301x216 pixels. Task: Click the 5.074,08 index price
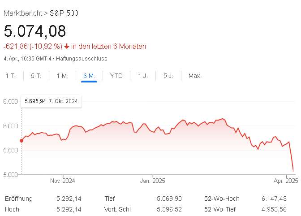tap(35, 31)
